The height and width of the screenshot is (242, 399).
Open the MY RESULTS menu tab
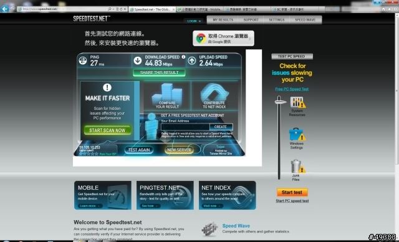click(223, 19)
